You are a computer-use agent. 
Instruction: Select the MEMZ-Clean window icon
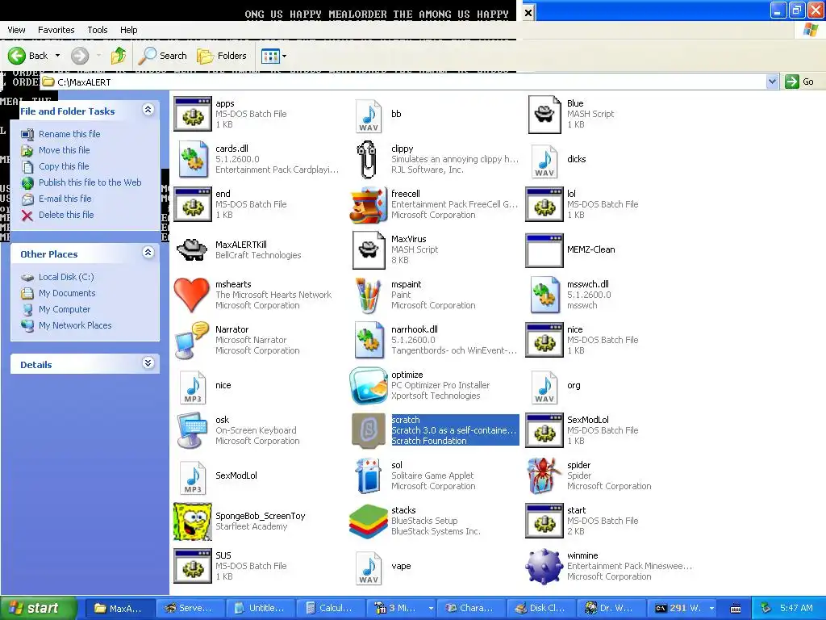point(544,250)
